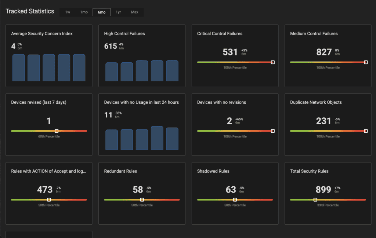Click the Tracked Statistics heading
Image resolution: width=376 pixels, height=238 pixels.
point(30,11)
